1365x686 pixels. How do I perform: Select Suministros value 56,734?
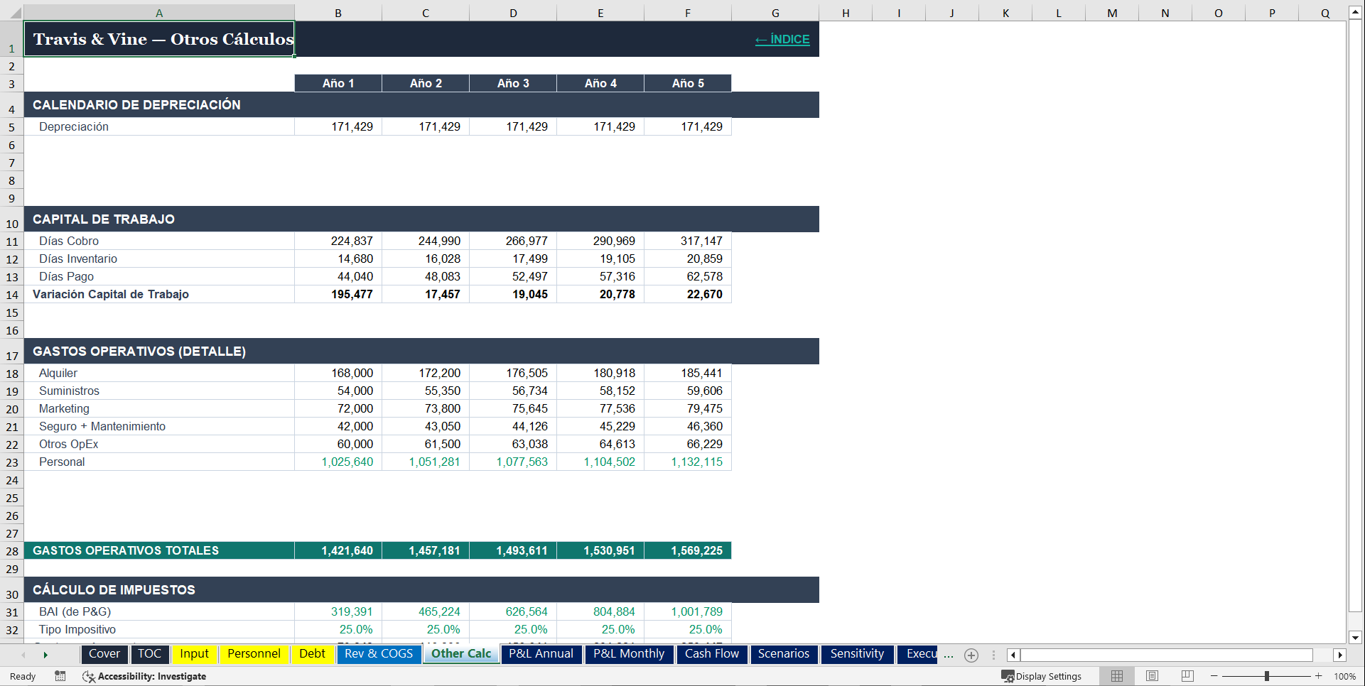(513, 391)
